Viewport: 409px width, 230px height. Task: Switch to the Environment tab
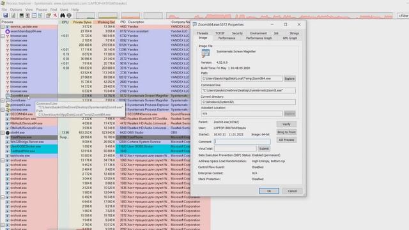tap(258, 33)
